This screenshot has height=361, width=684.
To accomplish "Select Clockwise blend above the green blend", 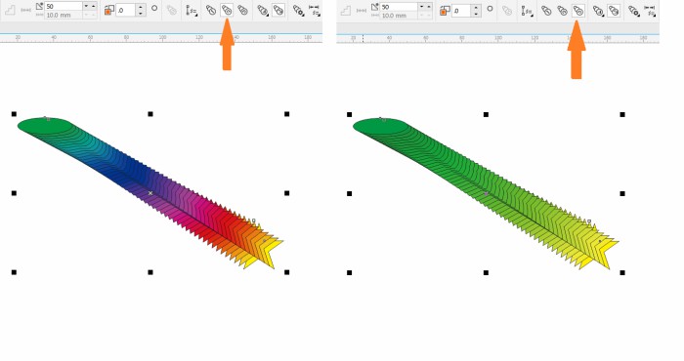I will coord(562,10).
